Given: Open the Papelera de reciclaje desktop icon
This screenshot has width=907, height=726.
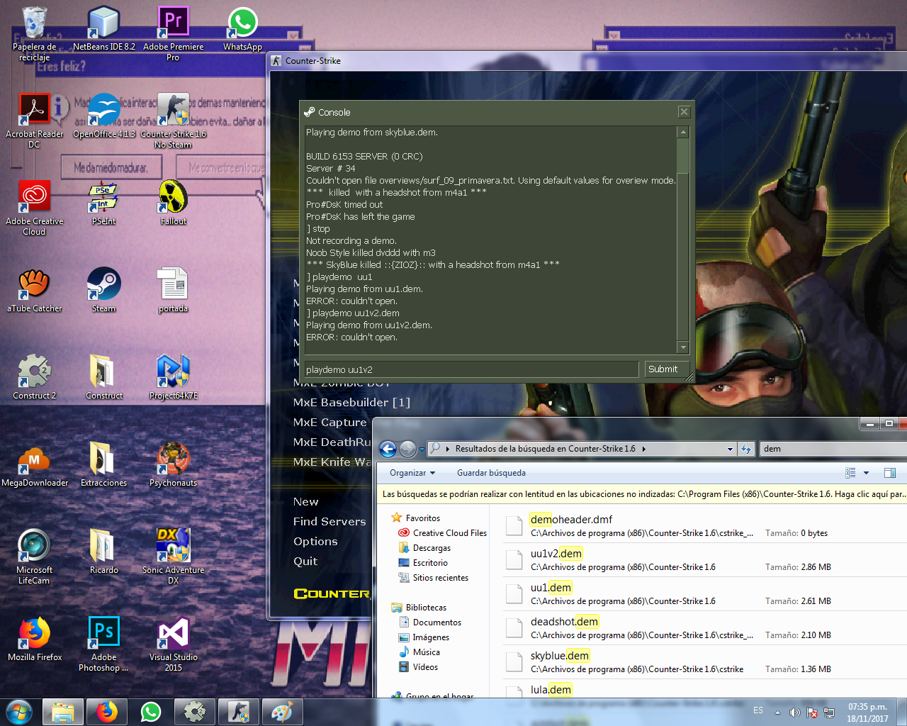Looking at the screenshot, I should [34, 34].
